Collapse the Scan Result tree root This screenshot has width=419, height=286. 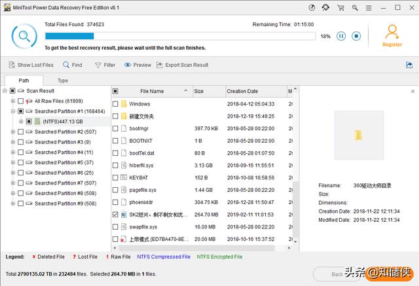[5, 91]
